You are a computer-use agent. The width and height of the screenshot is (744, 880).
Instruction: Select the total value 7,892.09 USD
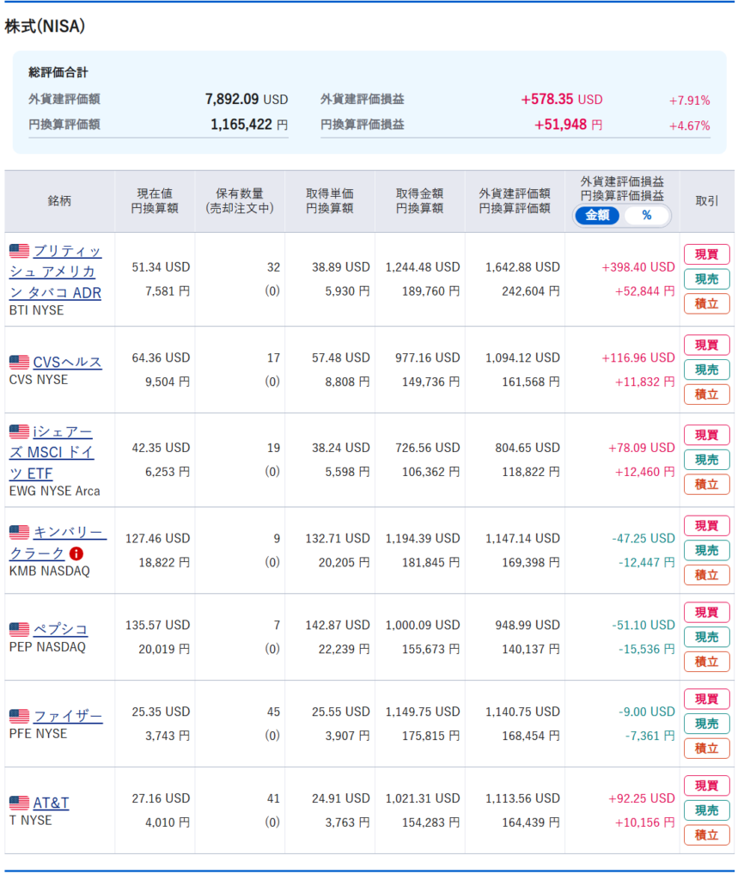[x=247, y=100]
